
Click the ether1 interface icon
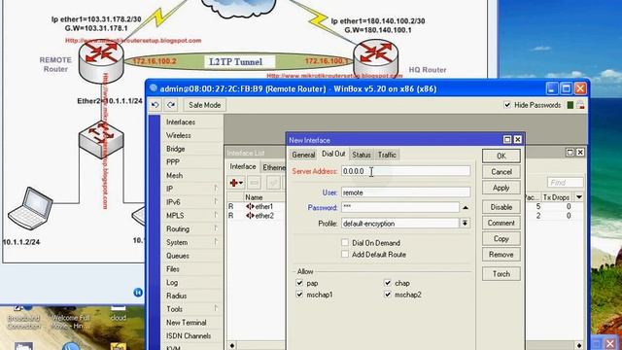250,206
